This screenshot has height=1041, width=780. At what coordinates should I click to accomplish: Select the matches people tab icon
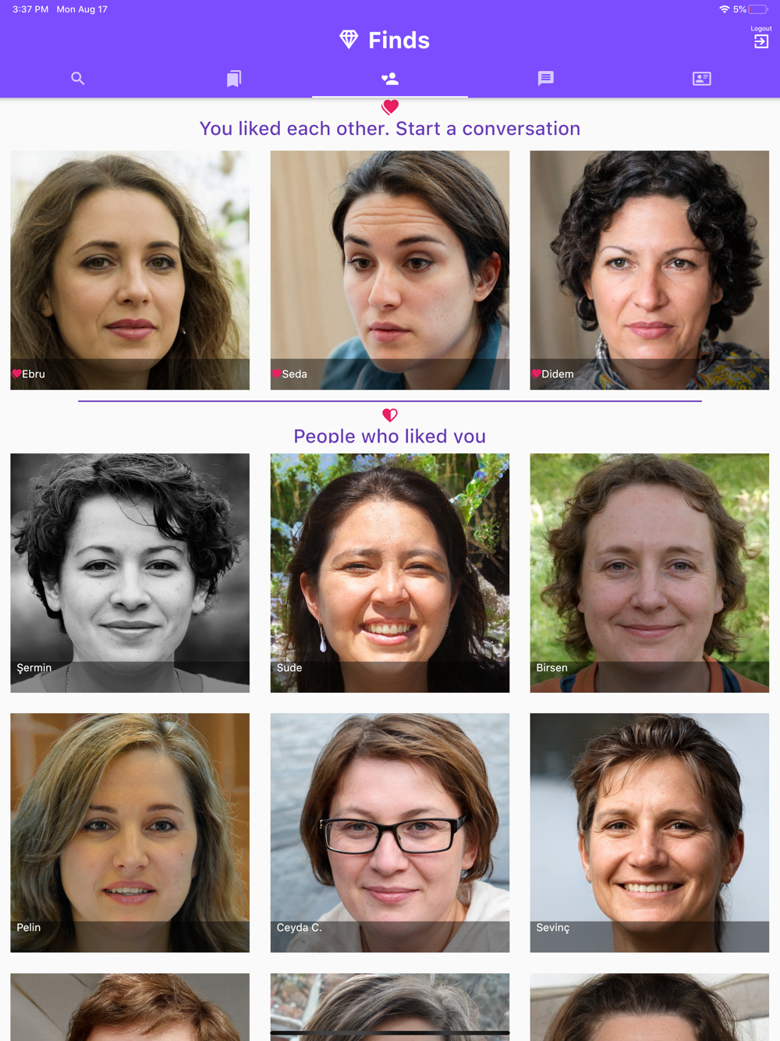[x=390, y=78]
